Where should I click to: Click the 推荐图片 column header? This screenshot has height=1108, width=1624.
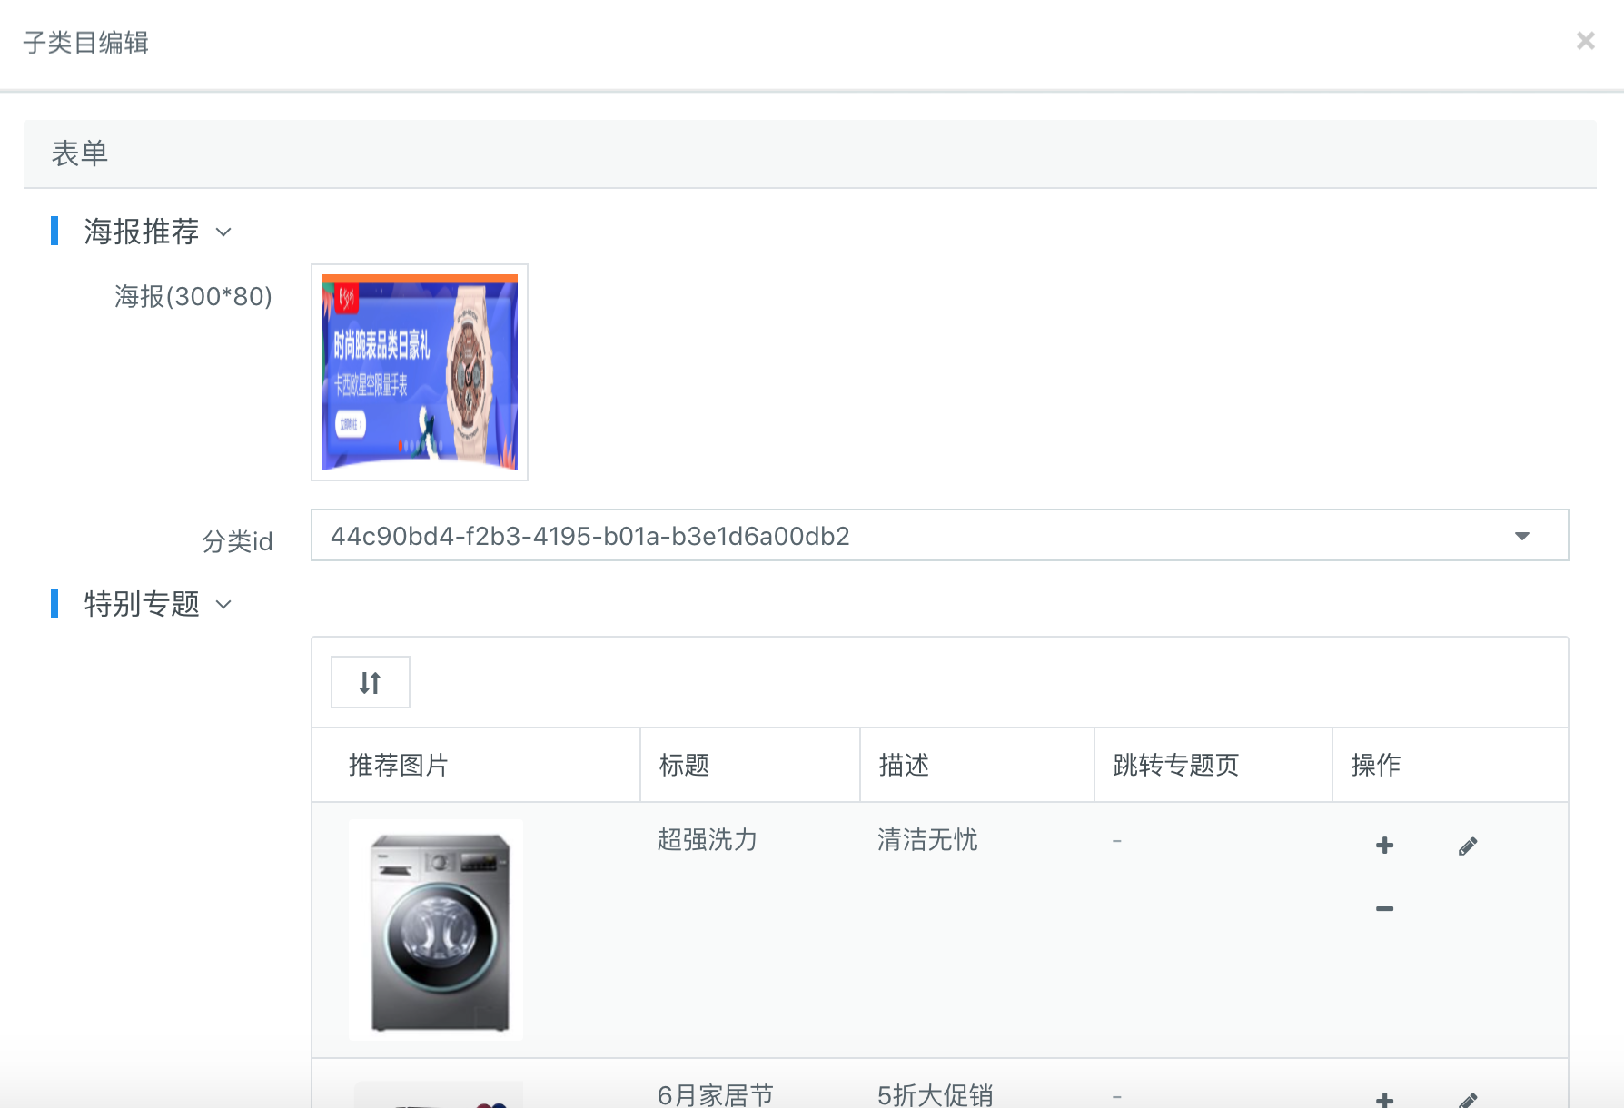(399, 766)
